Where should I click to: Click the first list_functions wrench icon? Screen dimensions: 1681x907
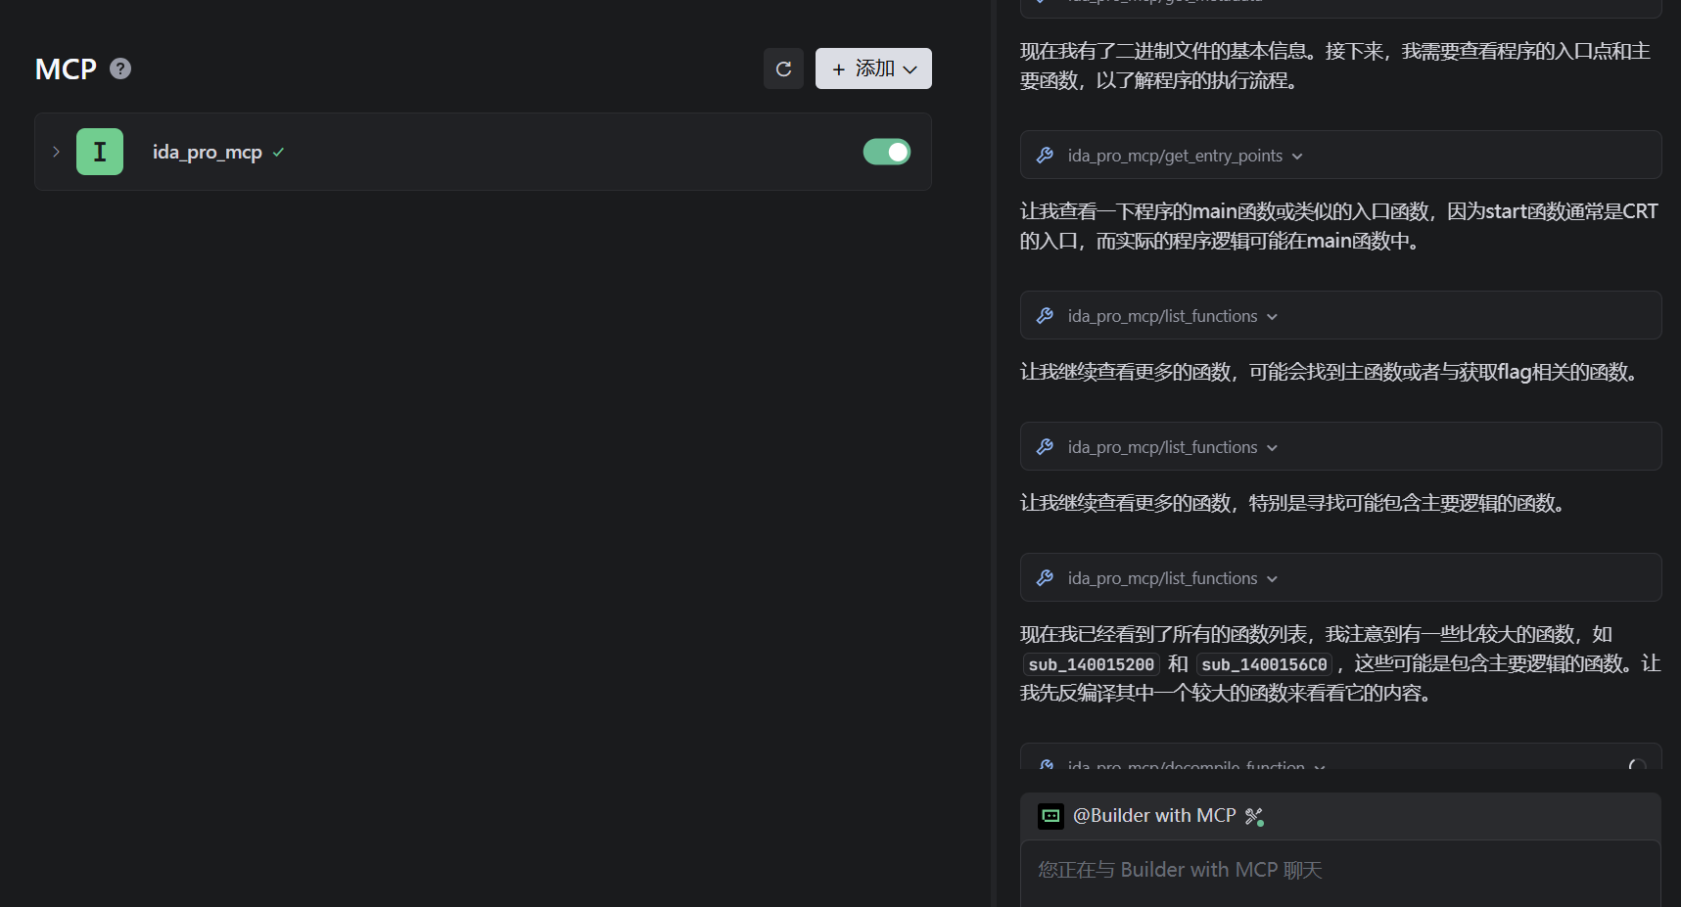1045,316
